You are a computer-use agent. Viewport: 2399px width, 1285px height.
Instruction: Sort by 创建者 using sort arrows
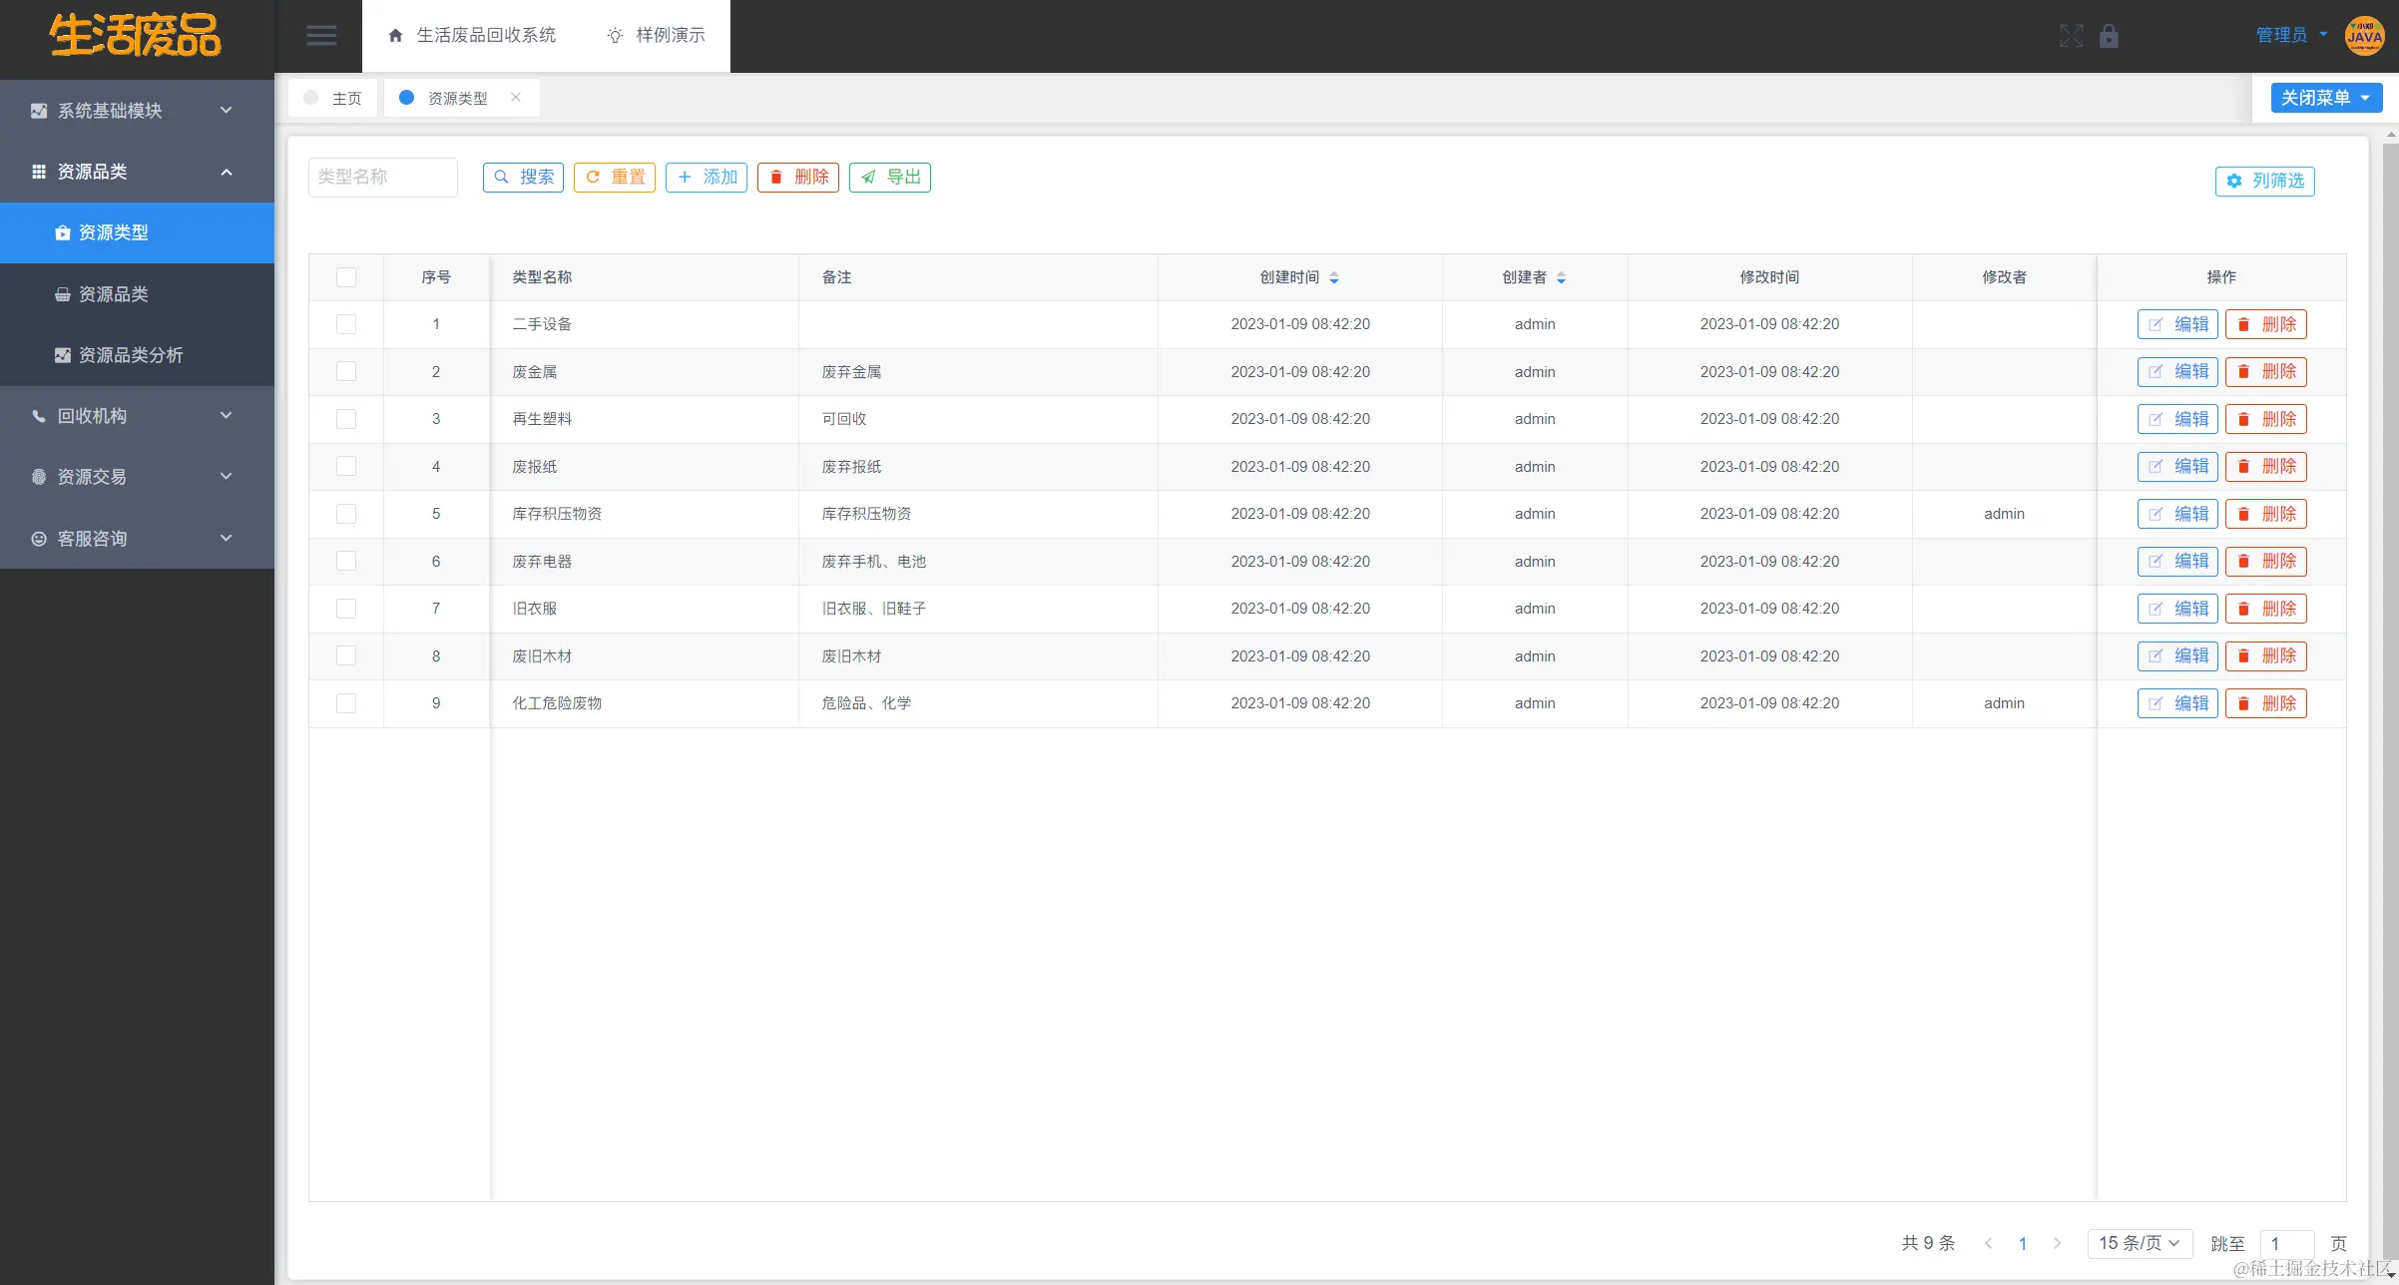point(1561,277)
